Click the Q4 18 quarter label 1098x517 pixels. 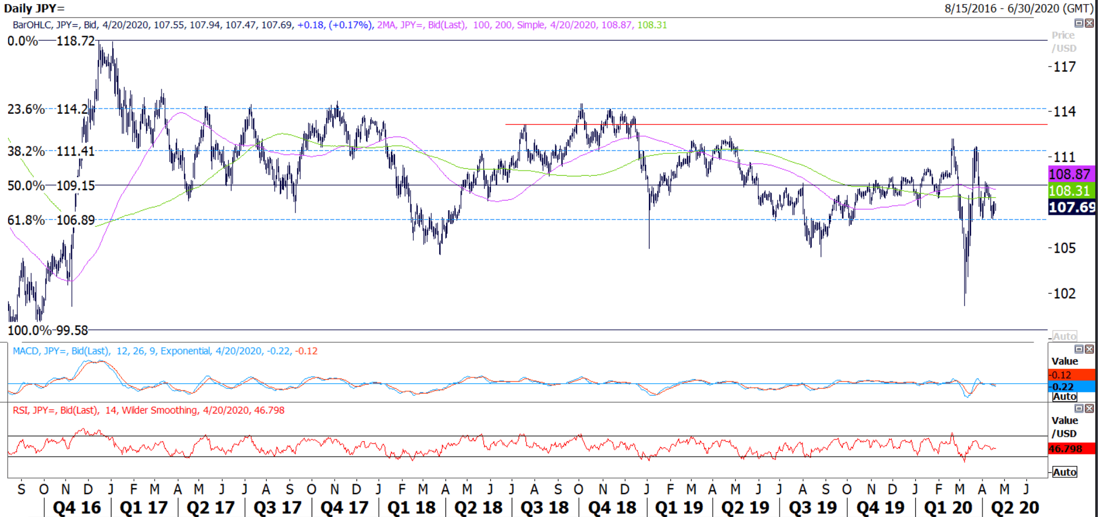(612, 508)
